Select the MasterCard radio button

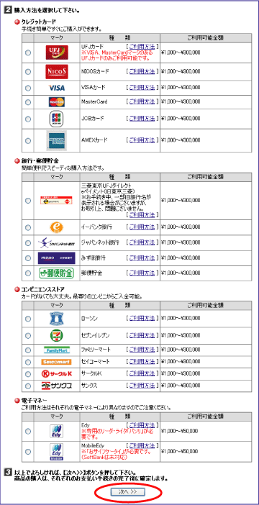pyautogui.click(x=28, y=102)
